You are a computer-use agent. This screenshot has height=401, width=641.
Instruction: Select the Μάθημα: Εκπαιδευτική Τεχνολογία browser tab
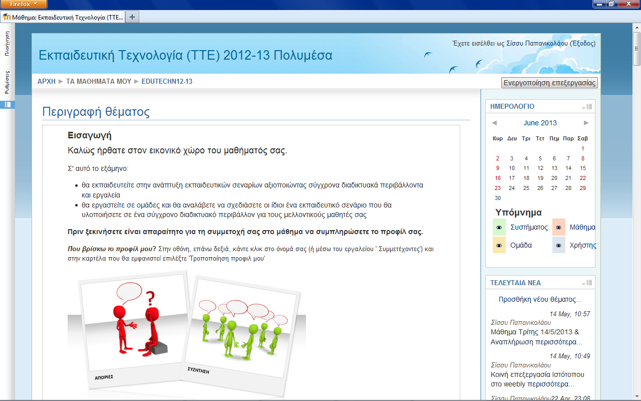pyautogui.click(x=63, y=17)
